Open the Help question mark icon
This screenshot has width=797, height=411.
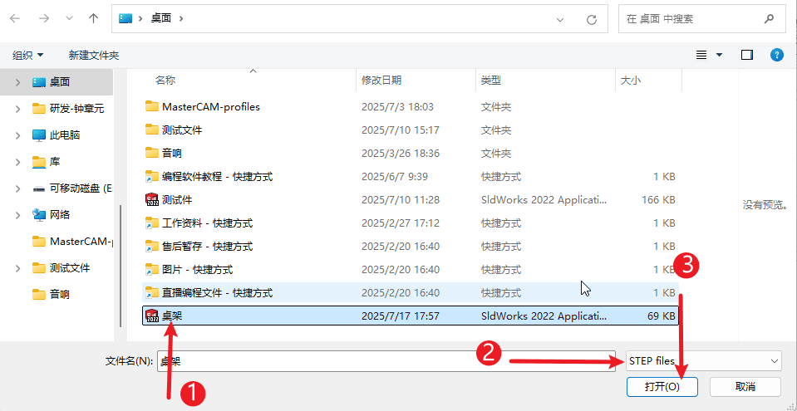pos(776,55)
